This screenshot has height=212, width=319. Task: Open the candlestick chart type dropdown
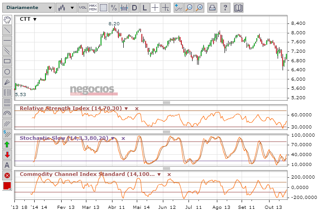66,8
